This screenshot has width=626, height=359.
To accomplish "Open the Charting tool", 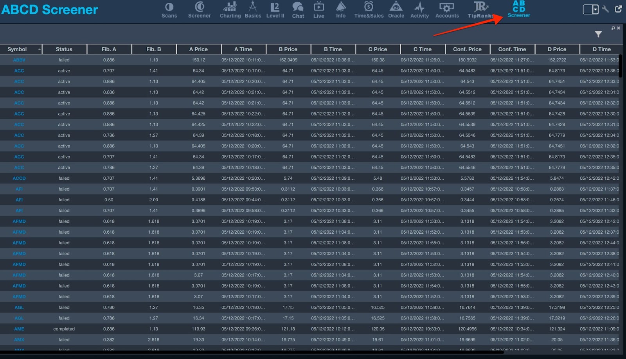I will click(x=230, y=10).
